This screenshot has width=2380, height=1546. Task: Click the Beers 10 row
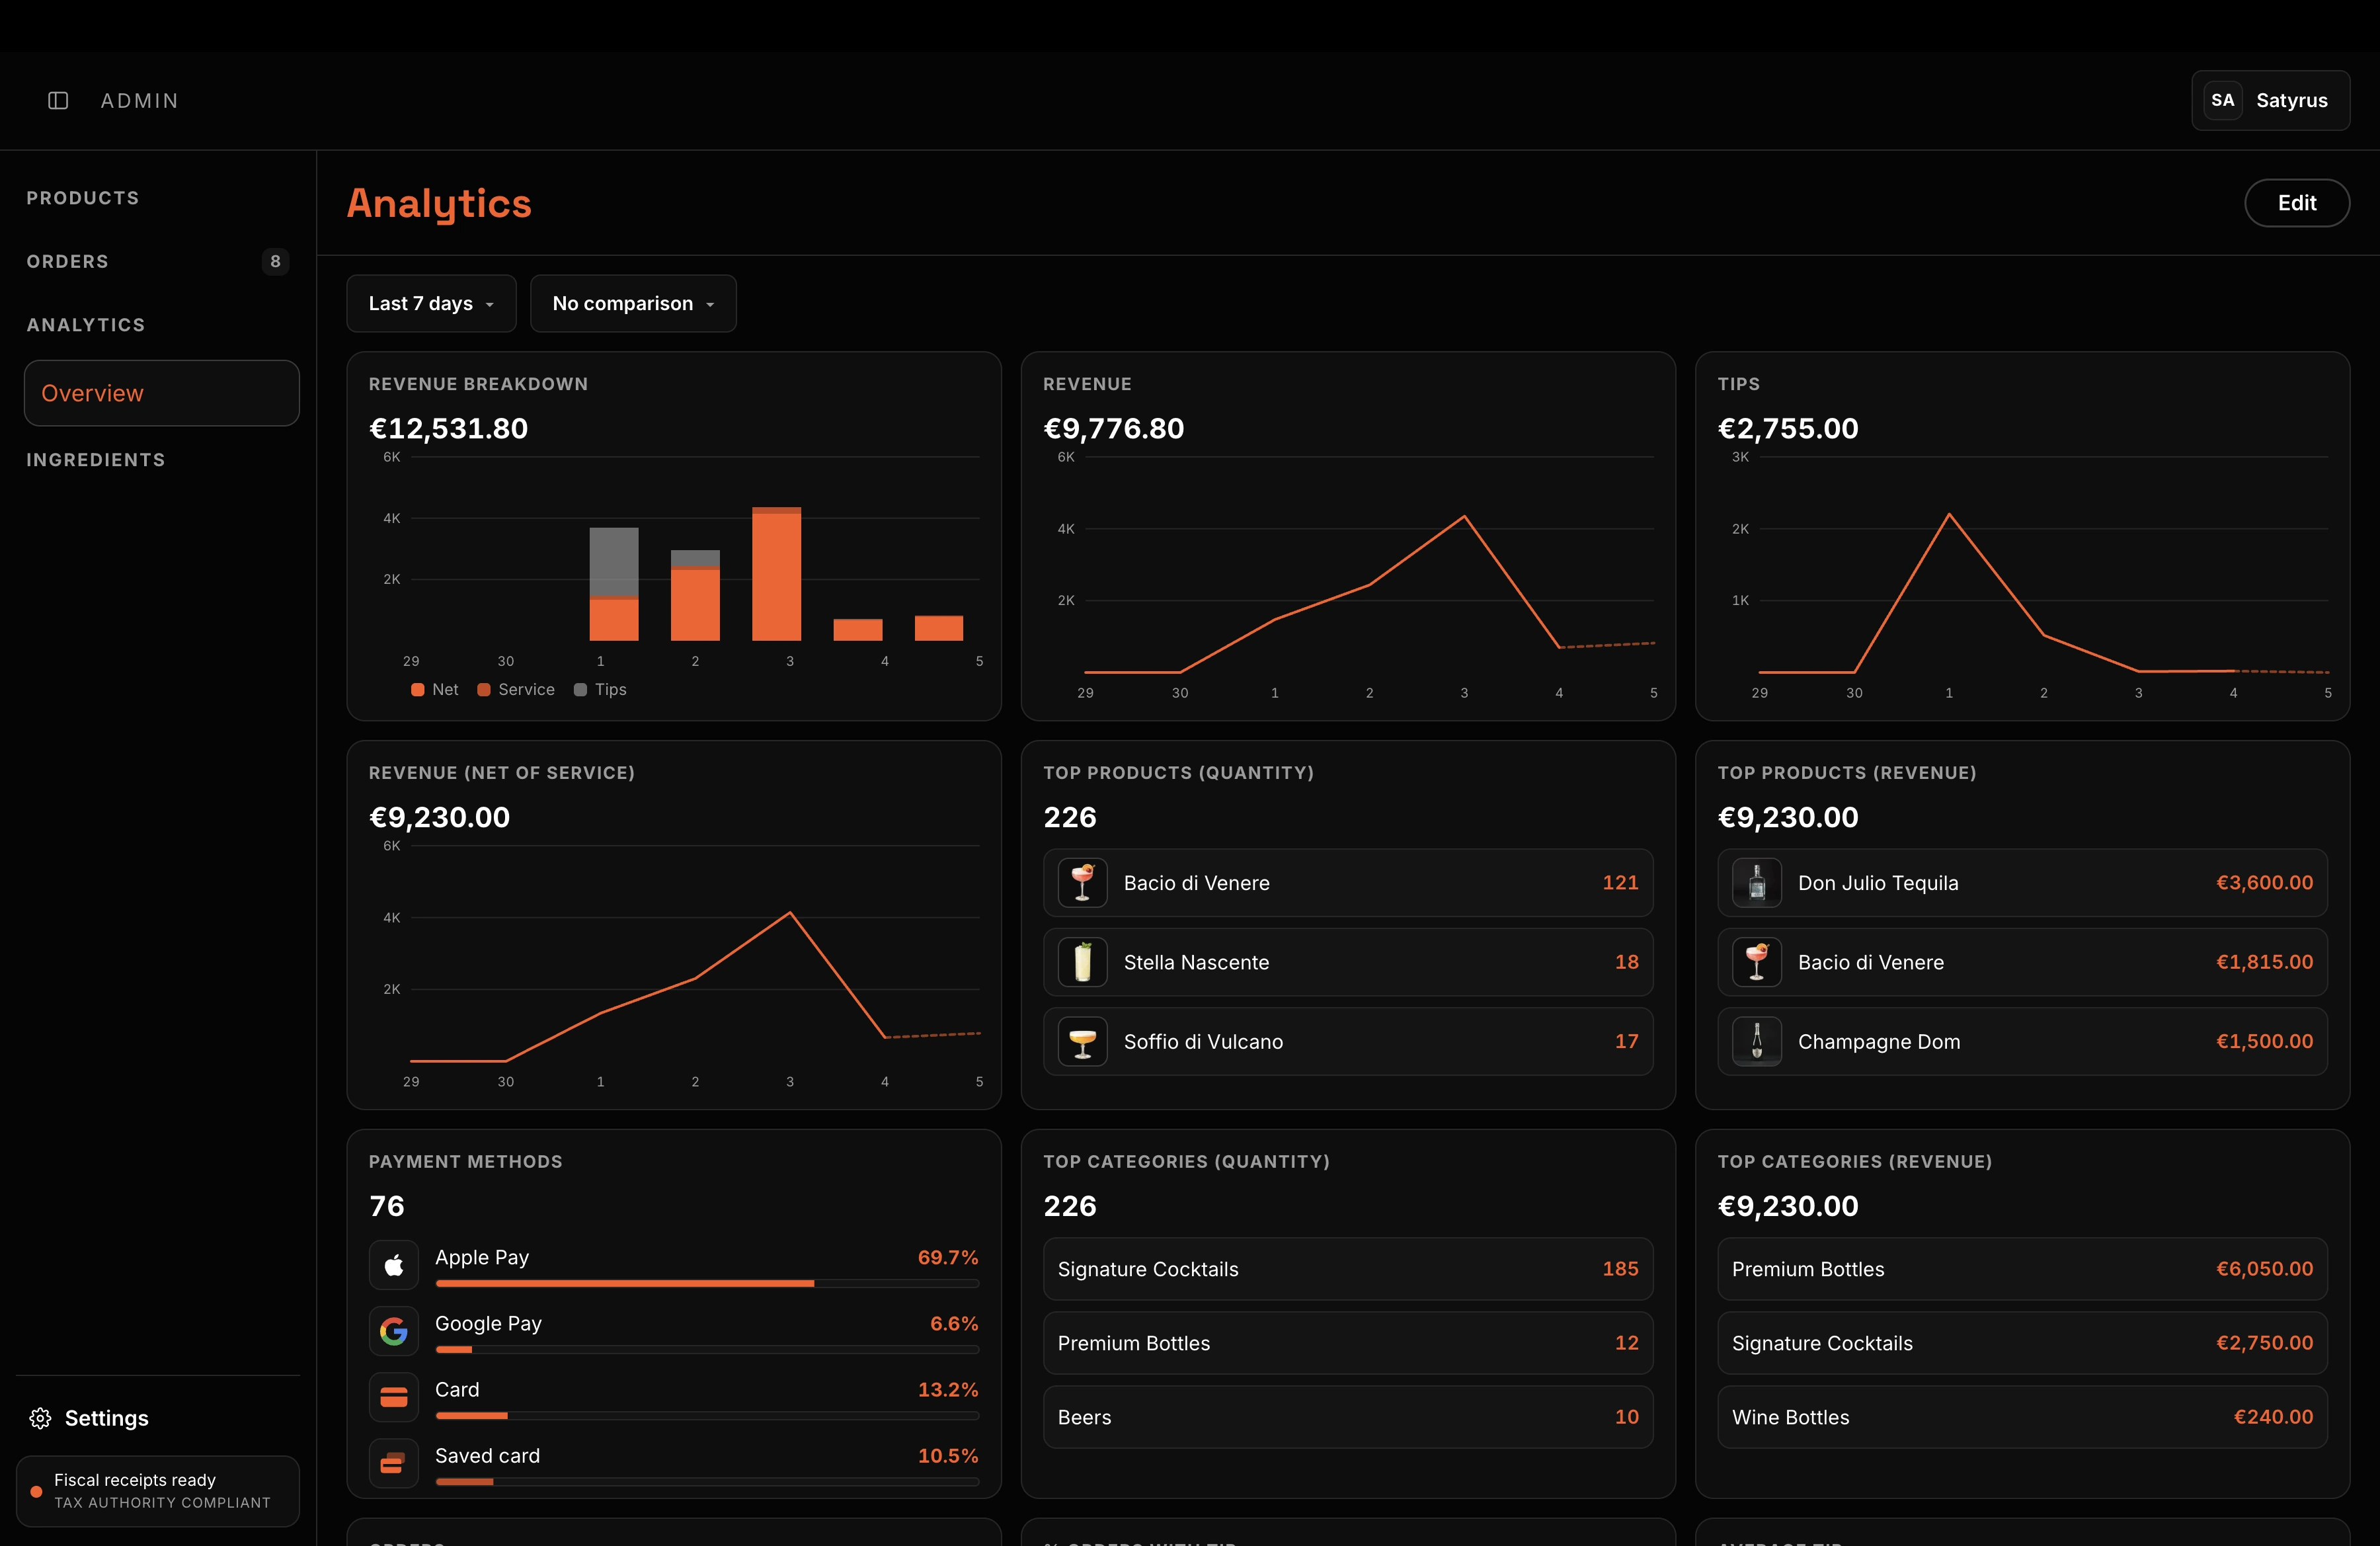1348,1417
